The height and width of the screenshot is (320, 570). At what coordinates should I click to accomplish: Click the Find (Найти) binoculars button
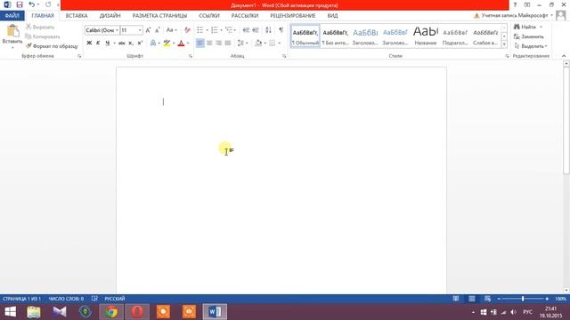(x=525, y=27)
